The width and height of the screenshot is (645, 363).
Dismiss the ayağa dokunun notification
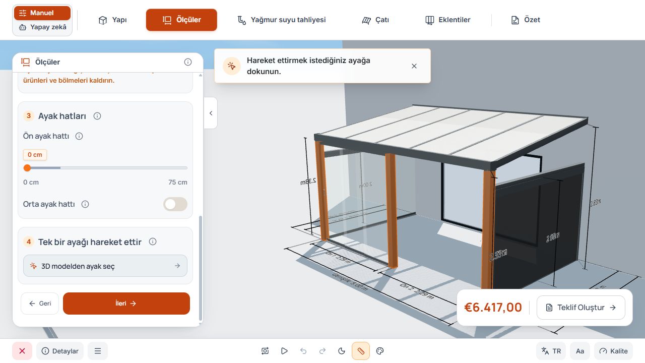coord(414,66)
